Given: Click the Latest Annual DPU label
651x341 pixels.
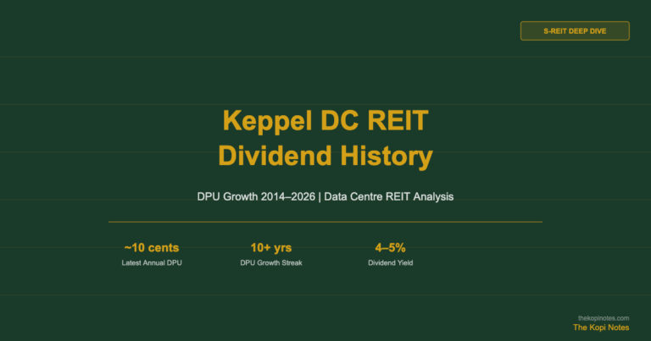Looking at the screenshot, I should [x=152, y=262].
